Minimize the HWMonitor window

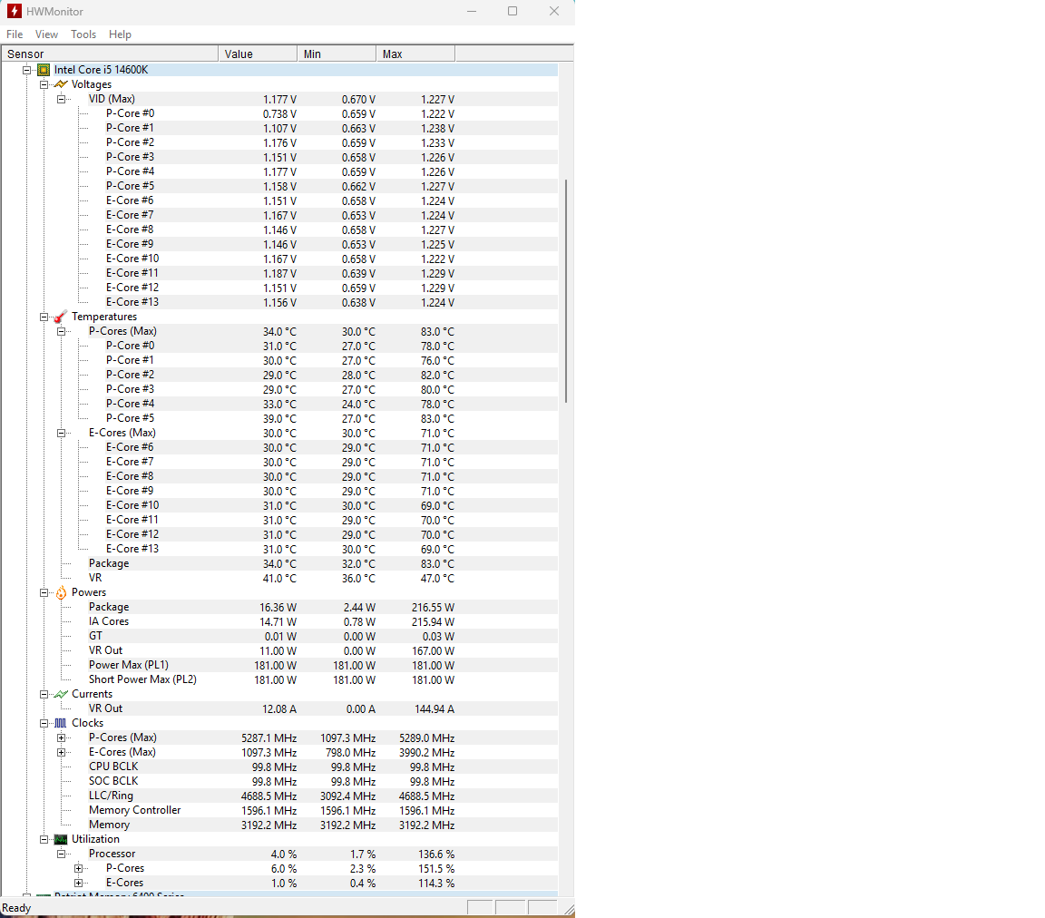click(472, 11)
